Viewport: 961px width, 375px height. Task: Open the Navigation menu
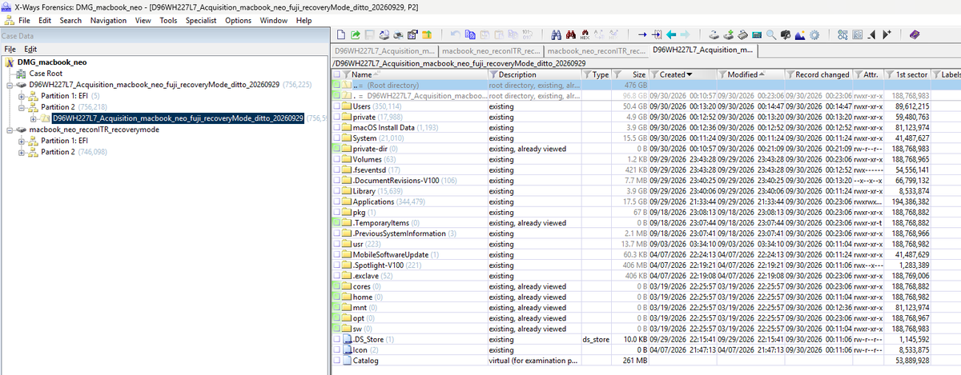[108, 20]
